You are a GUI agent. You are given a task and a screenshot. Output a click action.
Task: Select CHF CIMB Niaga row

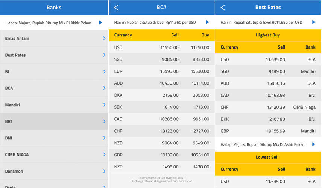click(268, 107)
